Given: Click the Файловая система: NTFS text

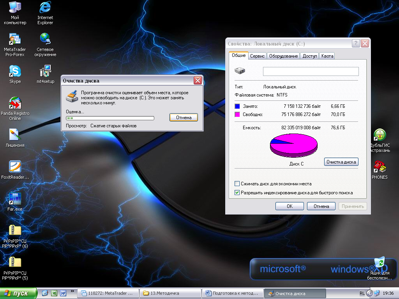Looking at the screenshot, I should pyautogui.click(x=261, y=95).
